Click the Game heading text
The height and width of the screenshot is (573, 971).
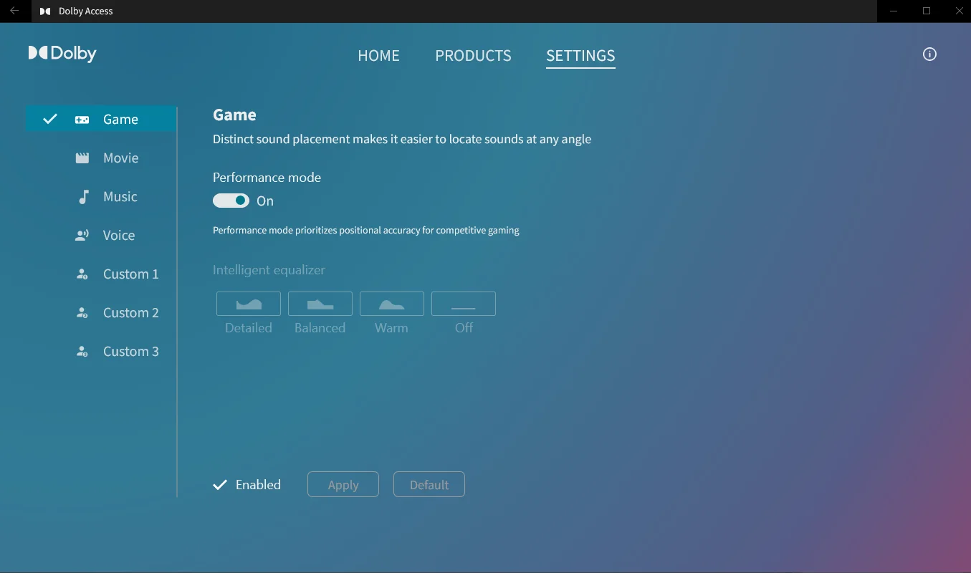(234, 115)
